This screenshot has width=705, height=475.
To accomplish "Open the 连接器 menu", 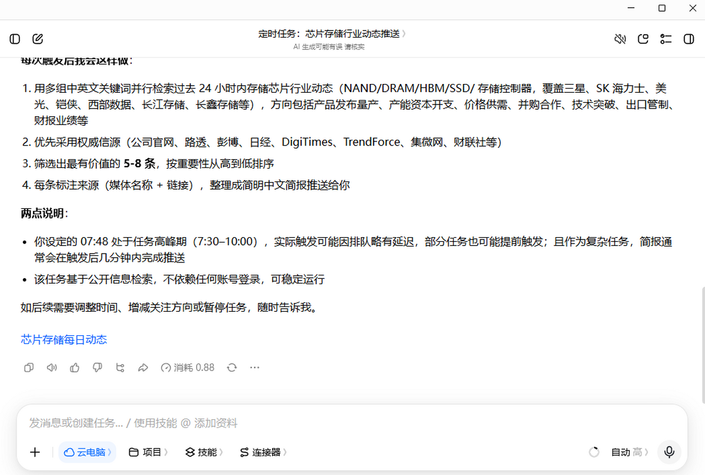I will click(263, 452).
